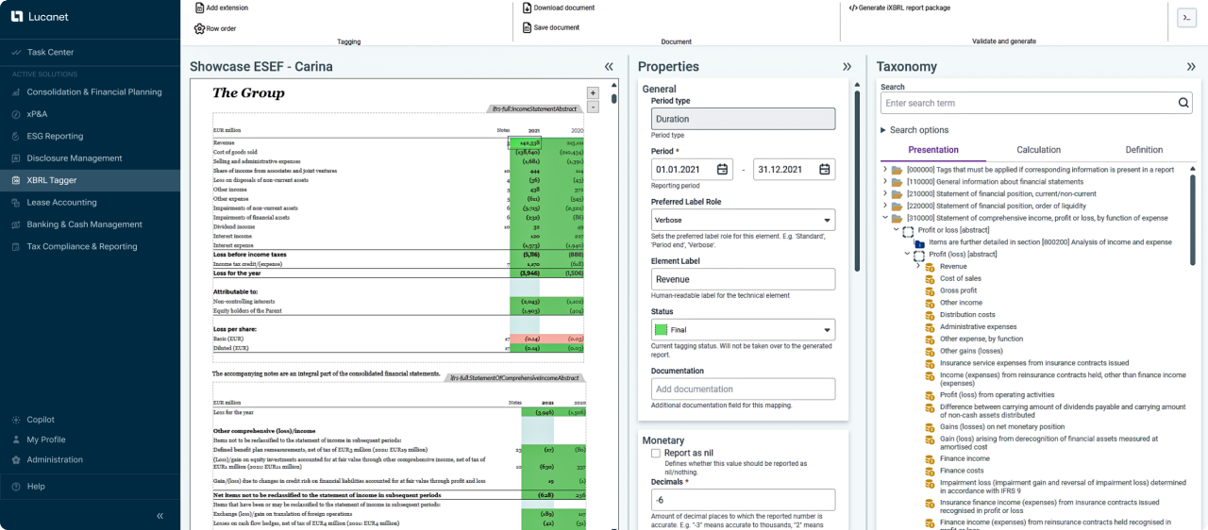Go to My Profile
1208x530 pixels.
[x=45, y=439]
